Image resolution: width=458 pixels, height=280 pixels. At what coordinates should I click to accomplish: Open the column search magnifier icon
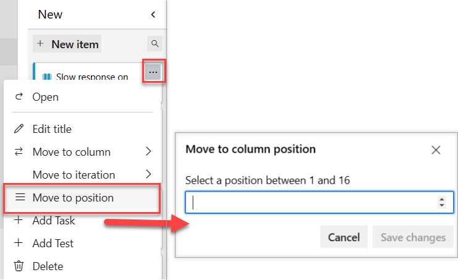point(155,43)
